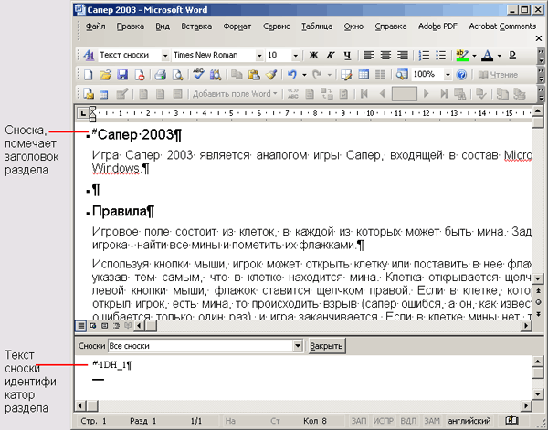Switch to Outline view

tap(116, 326)
